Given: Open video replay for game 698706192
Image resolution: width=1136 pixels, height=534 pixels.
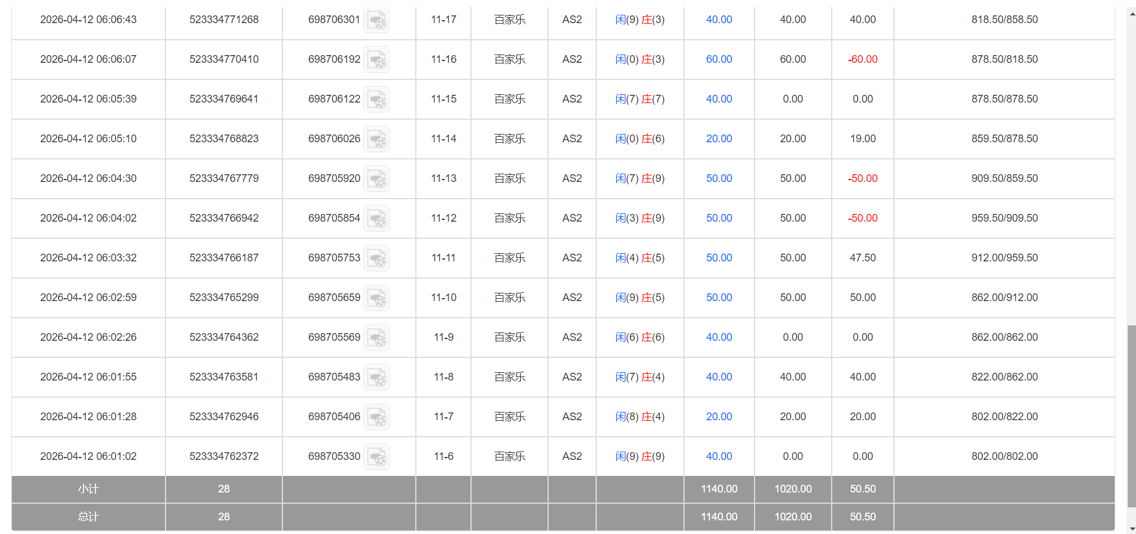Looking at the screenshot, I should [377, 59].
